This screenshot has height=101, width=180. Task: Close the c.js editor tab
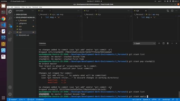(146, 11)
